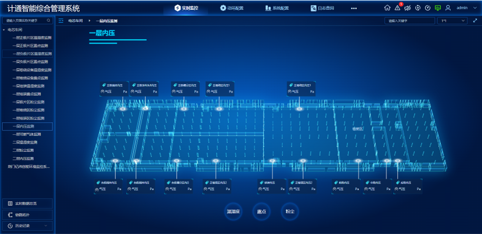Open the 1*1 layout dropdown
Viewport: 482px width, 234px height.
[x=452, y=21]
